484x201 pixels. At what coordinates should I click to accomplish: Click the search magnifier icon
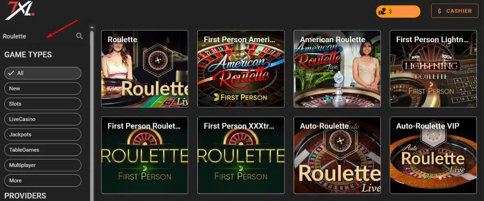click(79, 36)
